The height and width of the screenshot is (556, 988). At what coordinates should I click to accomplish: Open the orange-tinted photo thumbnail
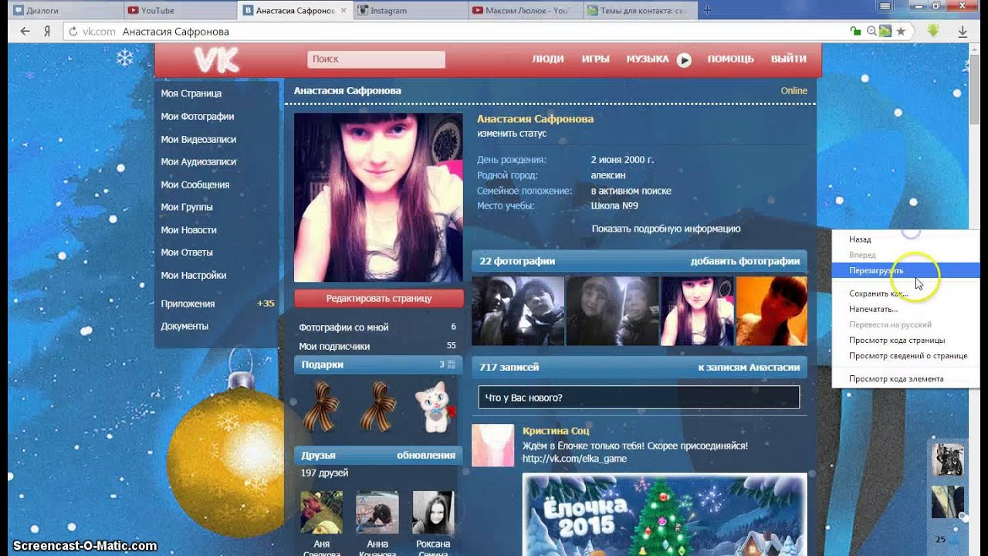click(x=772, y=311)
